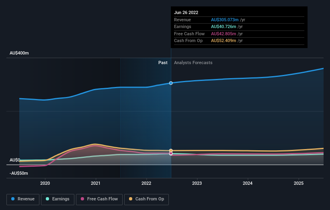Click the 2022 x-axis label
The image size is (330, 210).
[x=146, y=184]
